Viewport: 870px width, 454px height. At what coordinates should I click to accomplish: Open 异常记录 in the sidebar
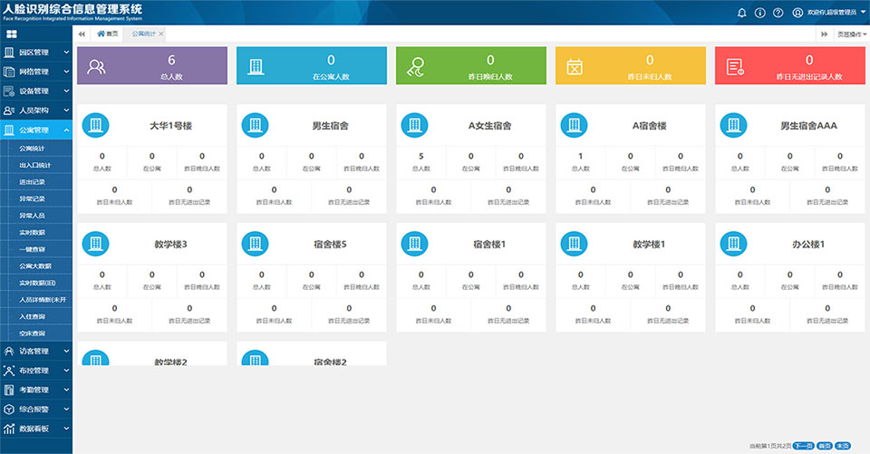coord(33,198)
